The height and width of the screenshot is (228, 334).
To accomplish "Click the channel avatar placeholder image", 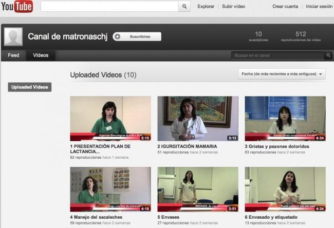I will (x=13, y=37).
